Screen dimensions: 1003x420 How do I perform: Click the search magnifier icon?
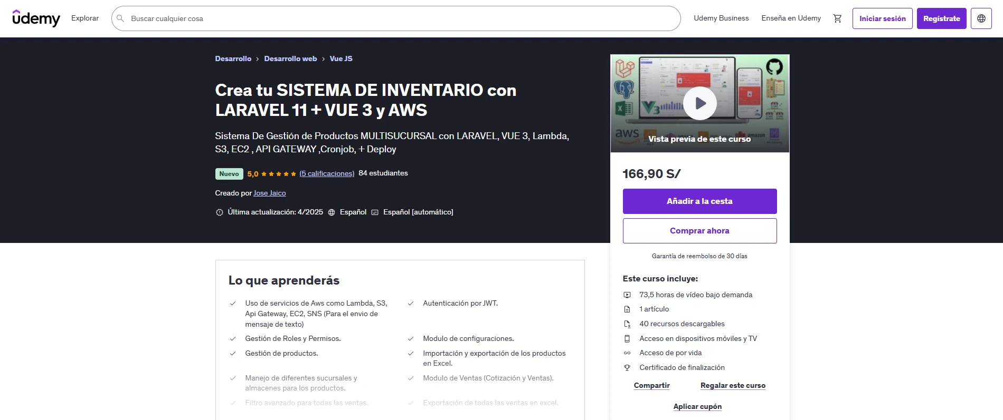[x=120, y=18]
